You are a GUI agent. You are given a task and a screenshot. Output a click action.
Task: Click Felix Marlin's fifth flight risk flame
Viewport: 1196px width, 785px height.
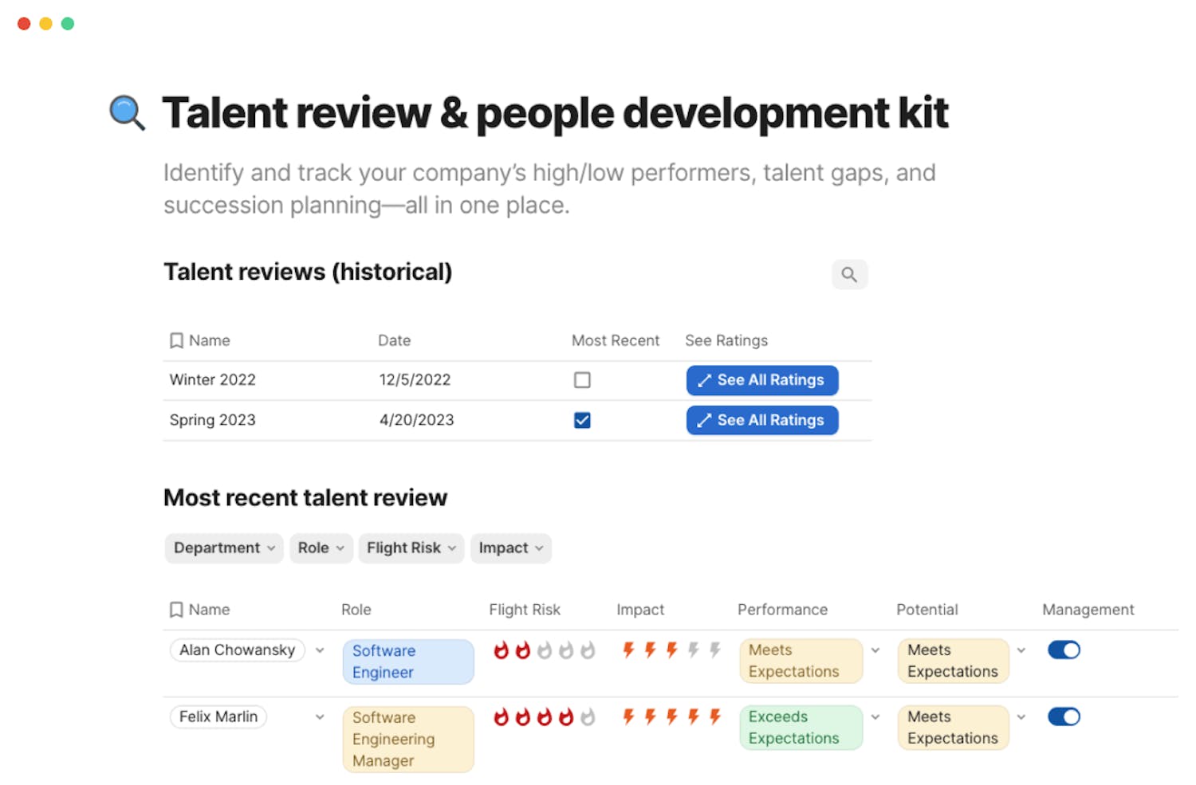[588, 717]
